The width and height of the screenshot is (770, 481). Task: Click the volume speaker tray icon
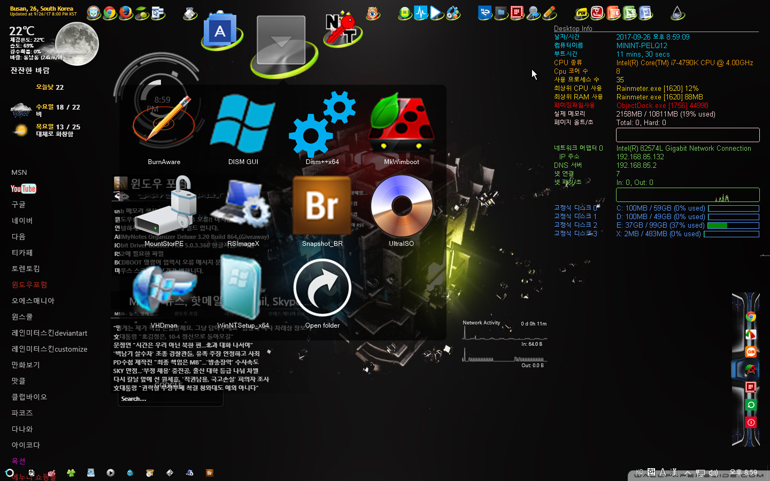[713, 472]
